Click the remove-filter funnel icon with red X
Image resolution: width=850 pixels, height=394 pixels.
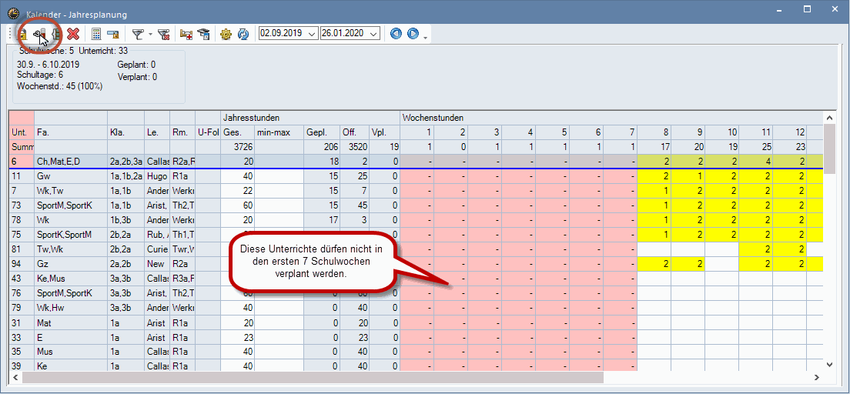tap(164, 34)
